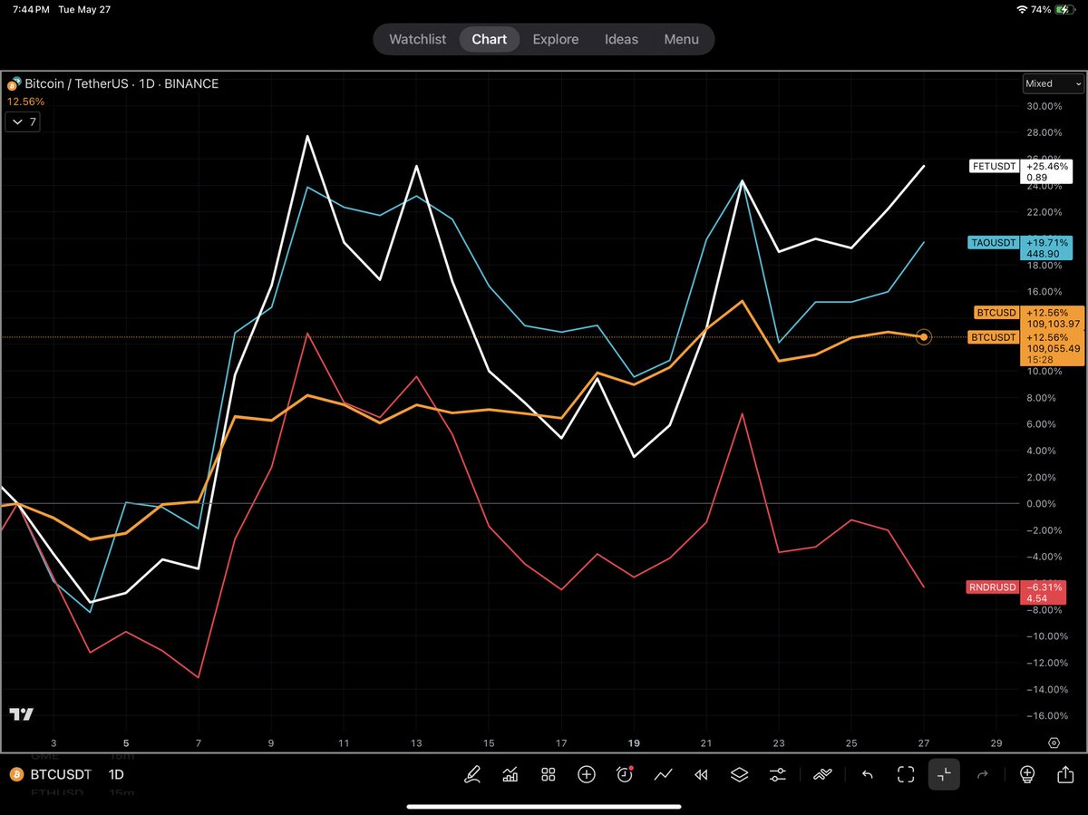Open the object tree layers icon
Viewport: 1088px width, 815px height.
pos(739,774)
